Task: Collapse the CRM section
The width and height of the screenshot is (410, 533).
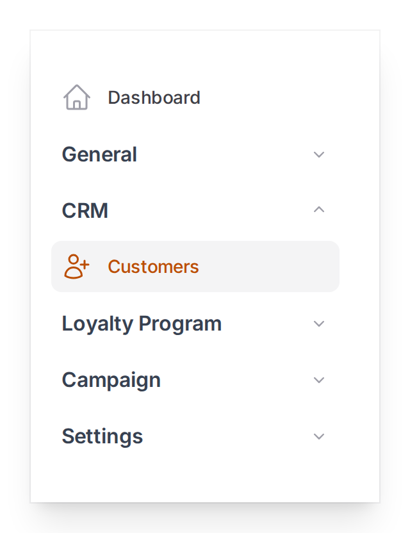Action: click(x=318, y=210)
